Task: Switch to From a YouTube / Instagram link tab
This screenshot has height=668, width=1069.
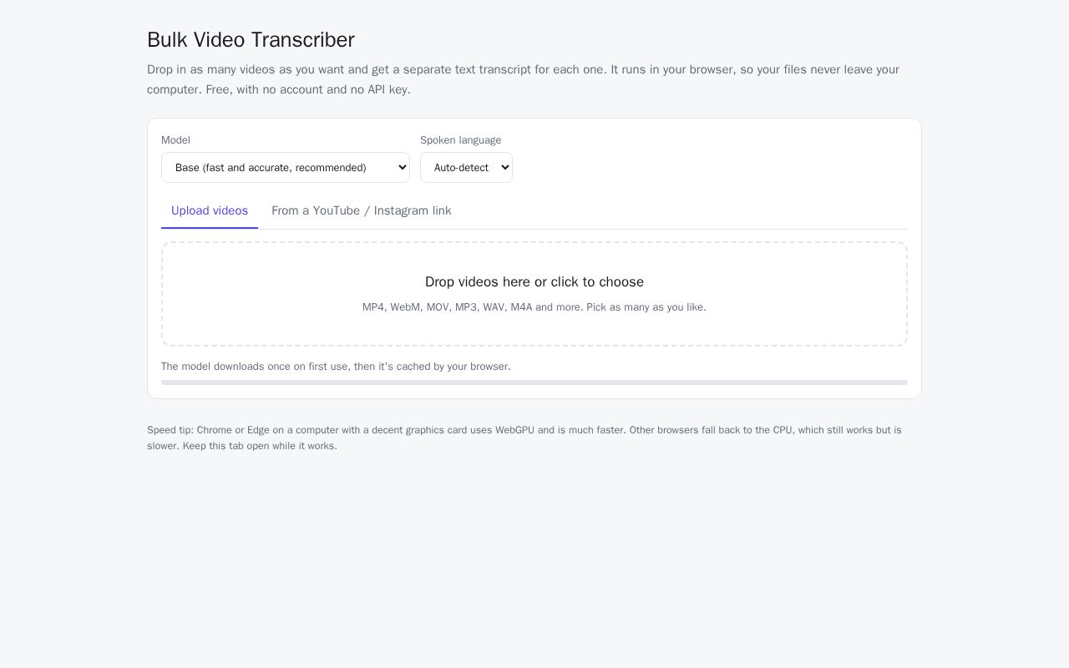Action: 361,210
